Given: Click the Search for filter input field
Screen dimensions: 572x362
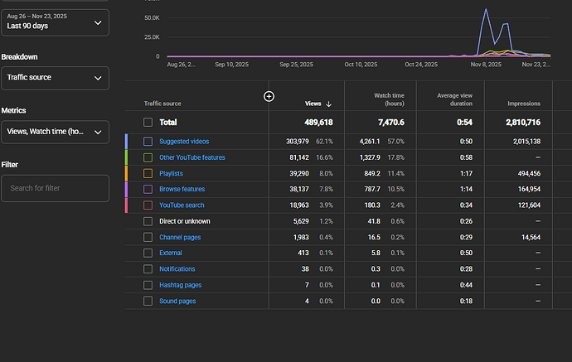Looking at the screenshot, I should pyautogui.click(x=54, y=188).
